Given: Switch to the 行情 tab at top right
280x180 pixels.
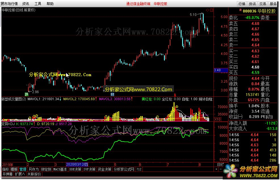Looking at the screenshot, I should point(242,4).
